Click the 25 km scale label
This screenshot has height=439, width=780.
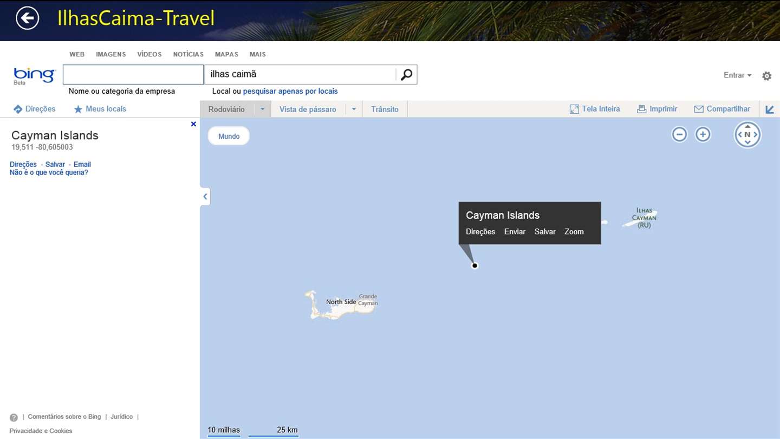click(287, 430)
